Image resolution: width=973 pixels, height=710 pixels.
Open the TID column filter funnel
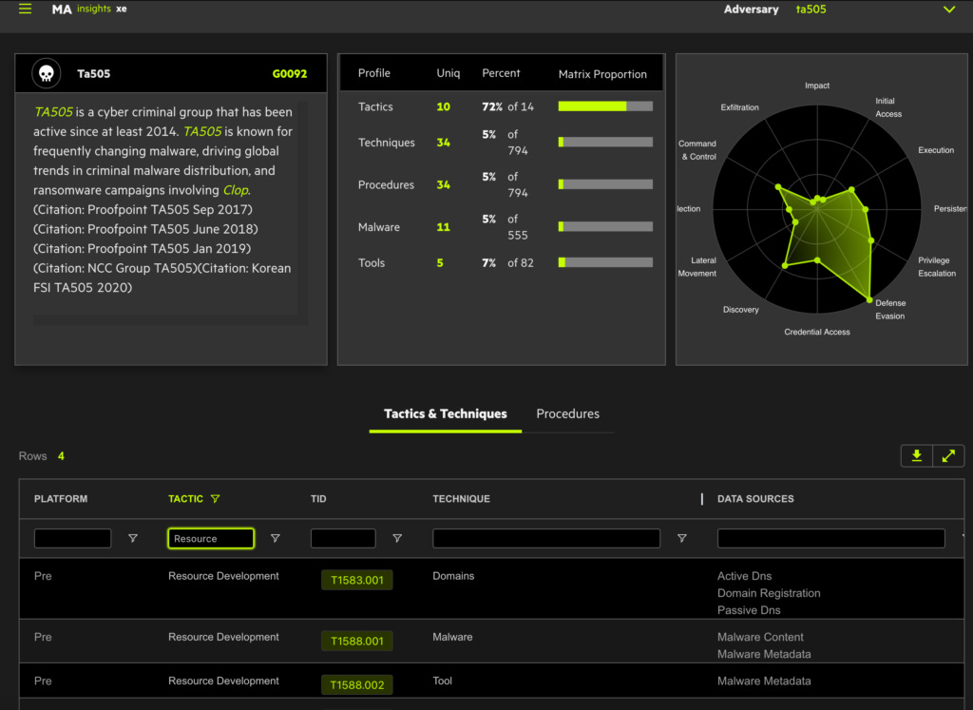coord(397,538)
